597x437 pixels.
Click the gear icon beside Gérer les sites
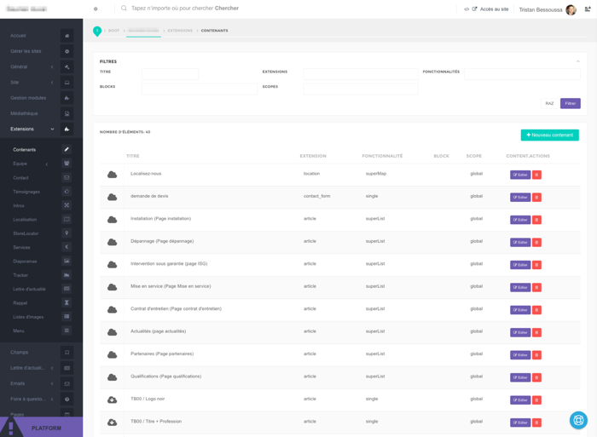point(67,51)
